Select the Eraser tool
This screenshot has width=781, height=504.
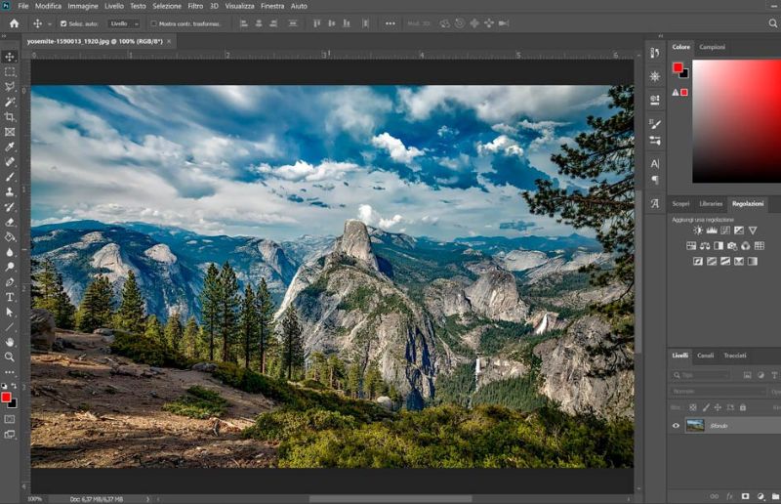pos(10,222)
